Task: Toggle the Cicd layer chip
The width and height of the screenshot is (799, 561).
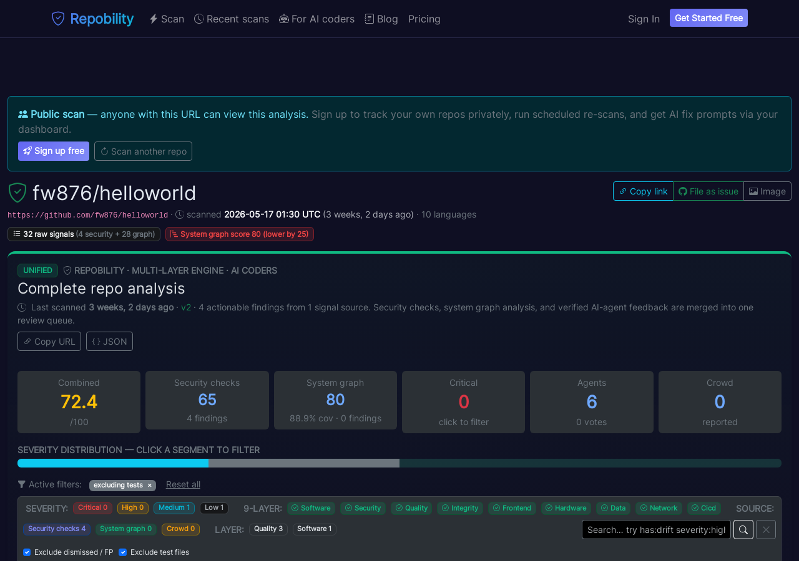Action: pos(704,508)
